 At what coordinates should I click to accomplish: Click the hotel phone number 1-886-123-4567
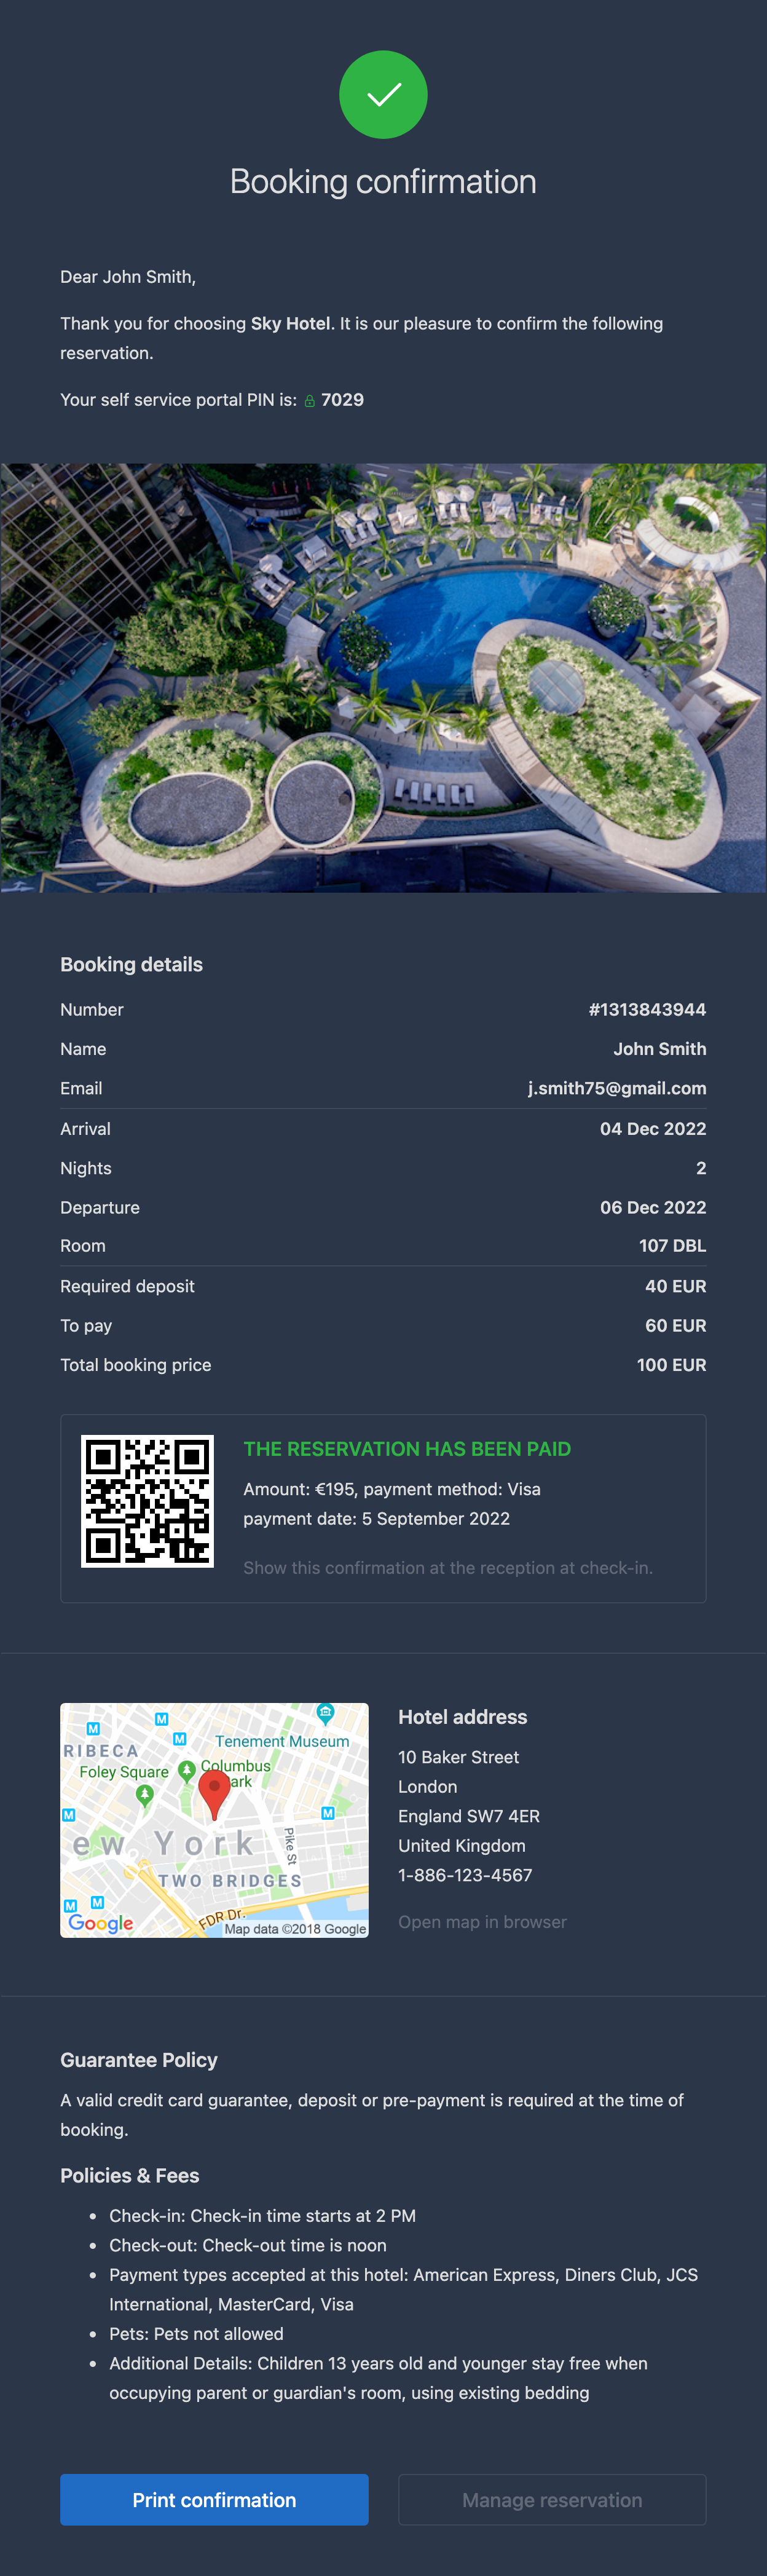[x=465, y=1875]
